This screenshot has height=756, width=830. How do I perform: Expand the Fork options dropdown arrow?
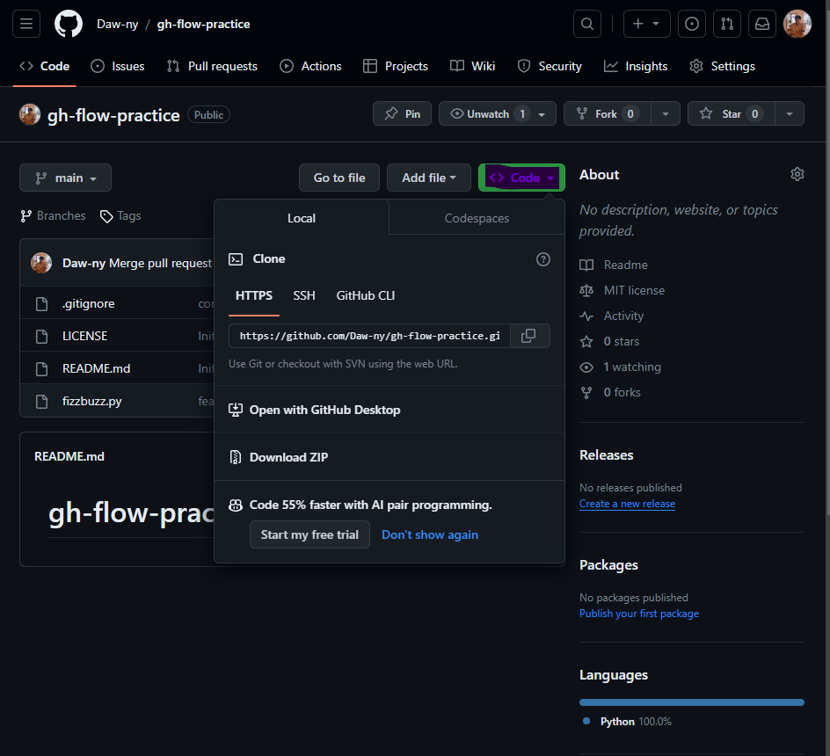666,113
